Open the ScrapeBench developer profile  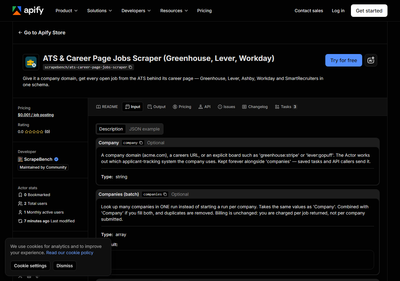click(38, 159)
